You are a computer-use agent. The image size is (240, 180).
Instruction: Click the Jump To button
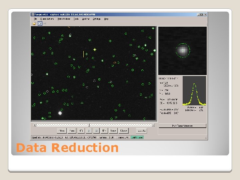coord(142,131)
